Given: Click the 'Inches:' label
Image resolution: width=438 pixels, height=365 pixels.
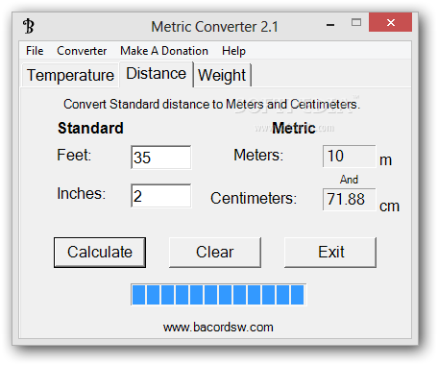Looking at the screenshot, I should pos(82,193).
